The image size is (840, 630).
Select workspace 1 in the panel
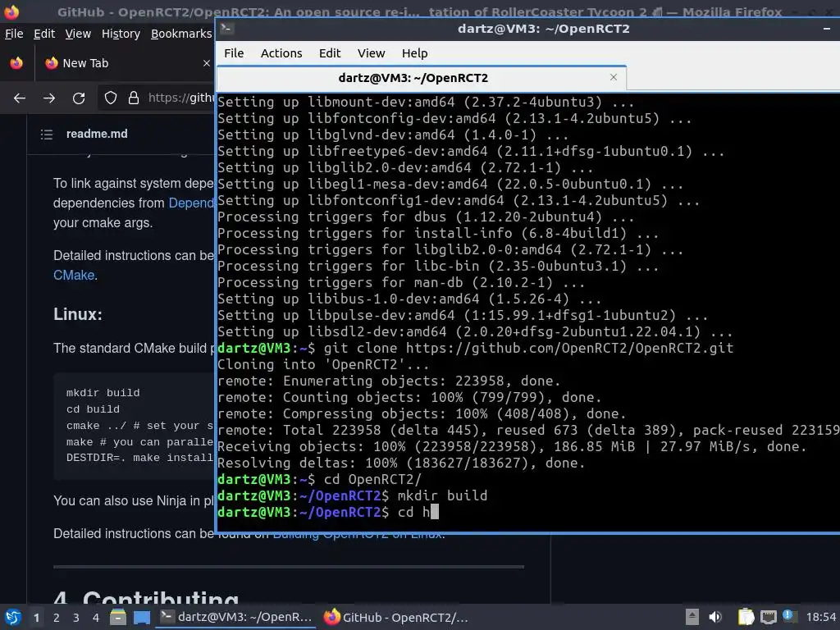[36, 618]
